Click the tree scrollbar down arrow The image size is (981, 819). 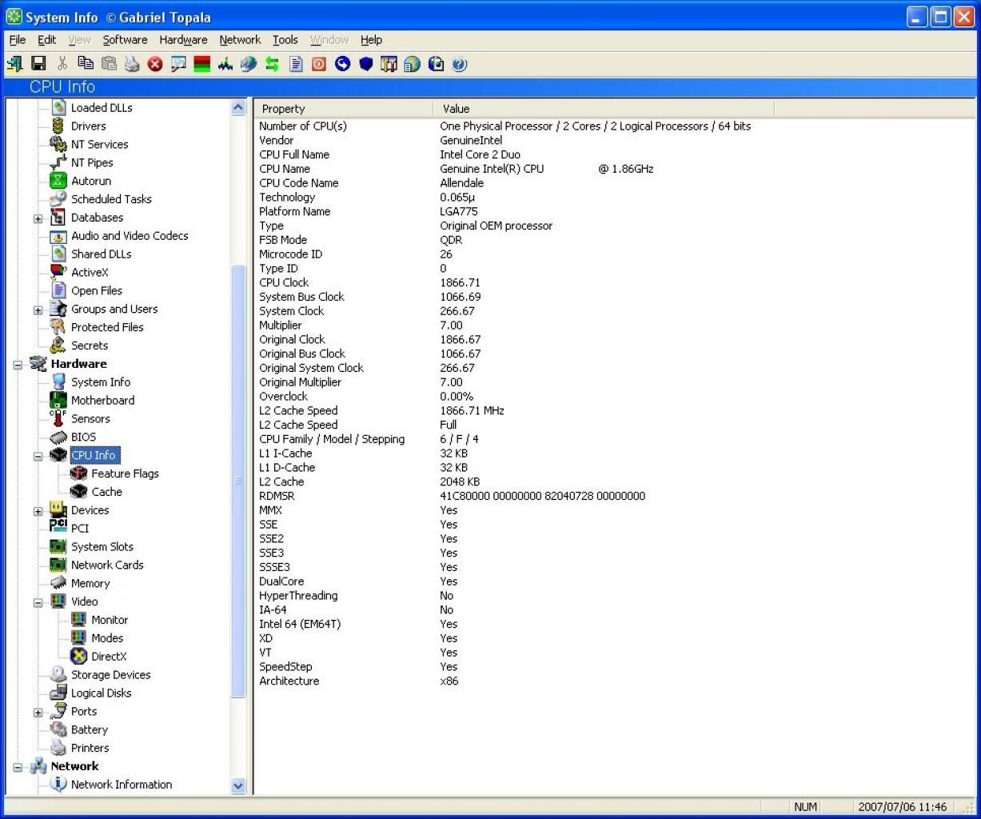tap(238, 785)
